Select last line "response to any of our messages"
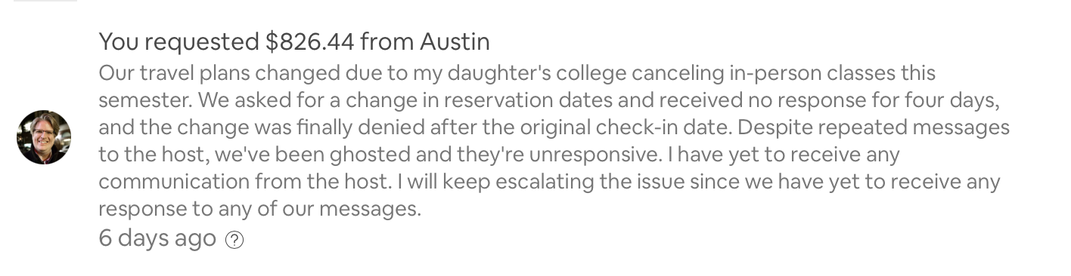The width and height of the screenshot is (1071, 276). [259, 209]
